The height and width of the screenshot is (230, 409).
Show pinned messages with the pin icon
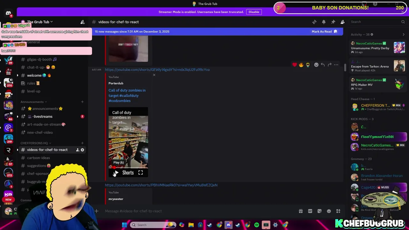click(333, 22)
